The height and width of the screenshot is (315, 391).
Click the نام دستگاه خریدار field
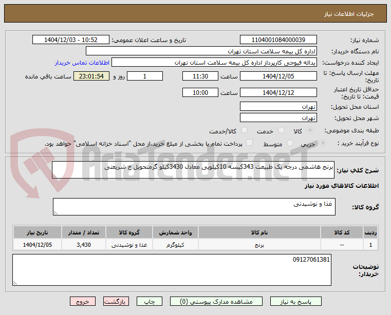click(x=201, y=51)
